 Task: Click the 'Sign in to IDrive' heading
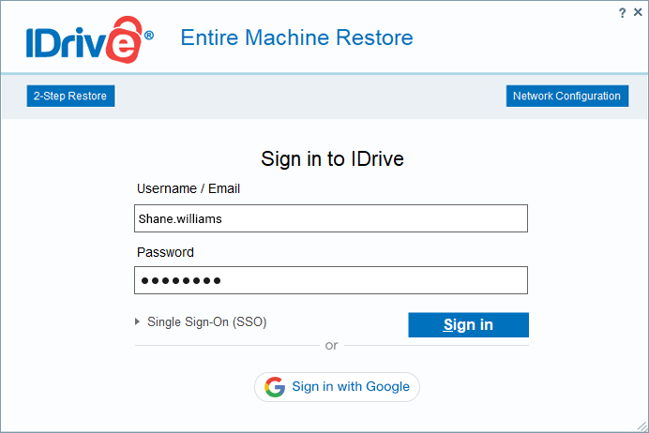click(x=332, y=158)
